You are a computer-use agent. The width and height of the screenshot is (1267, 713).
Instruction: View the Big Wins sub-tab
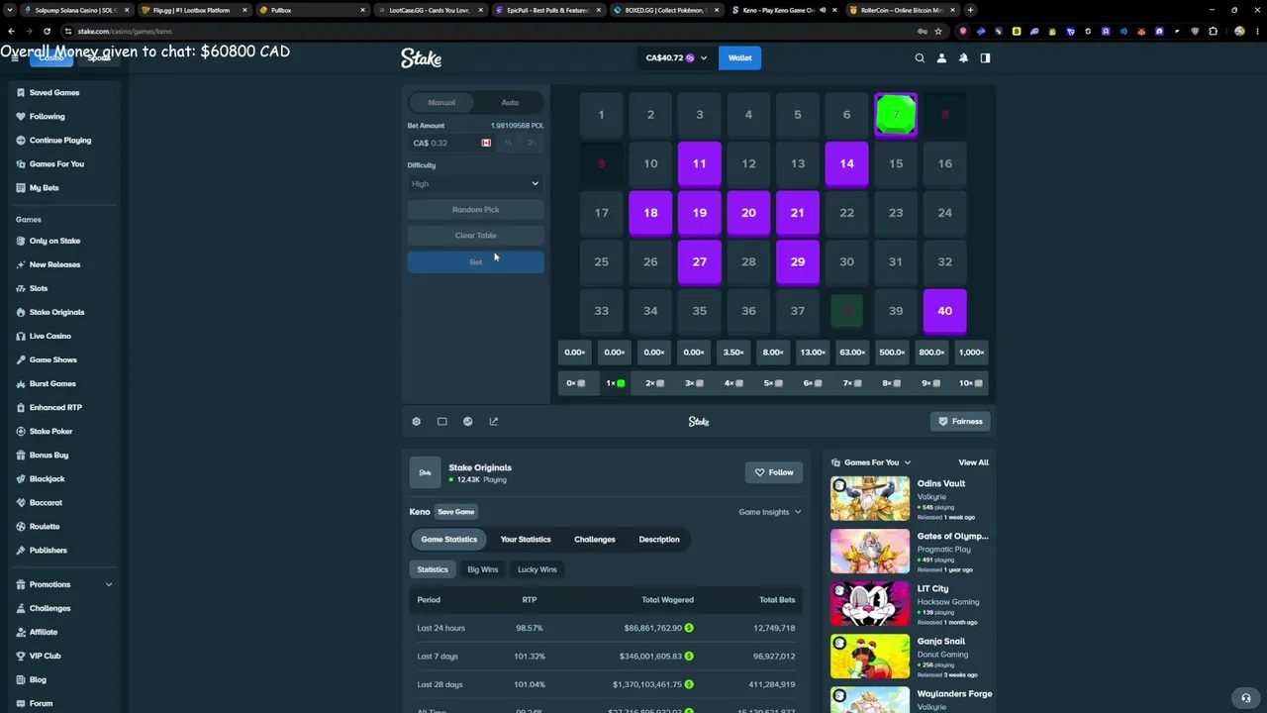[483, 569]
